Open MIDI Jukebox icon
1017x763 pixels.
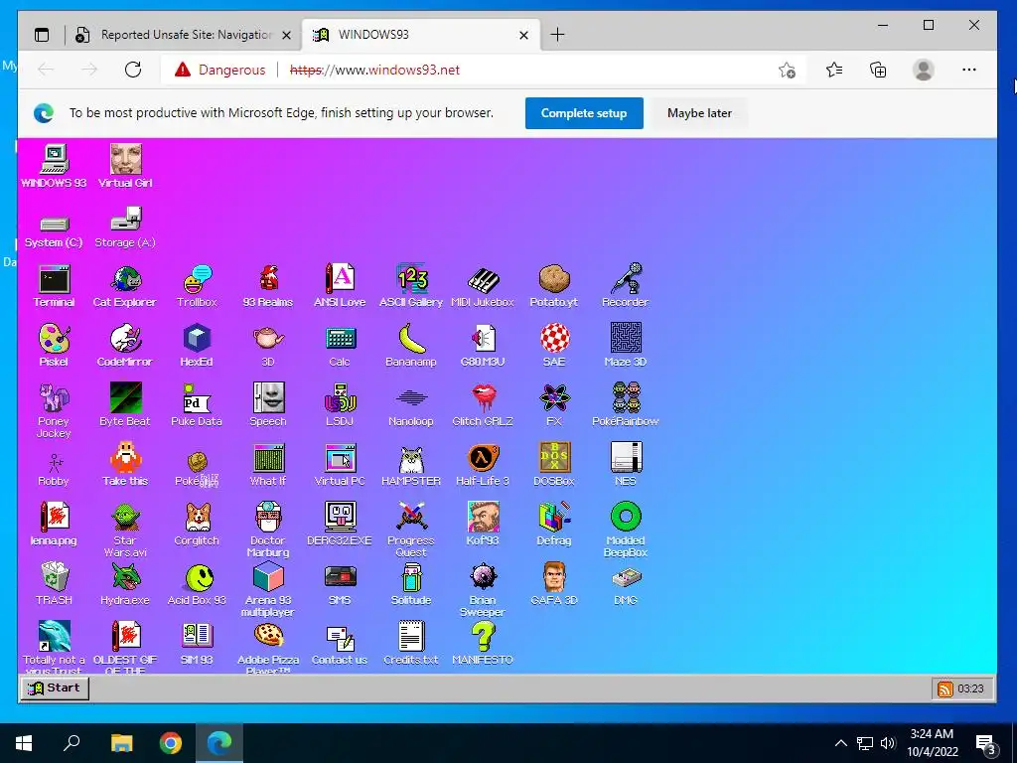point(483,285)
